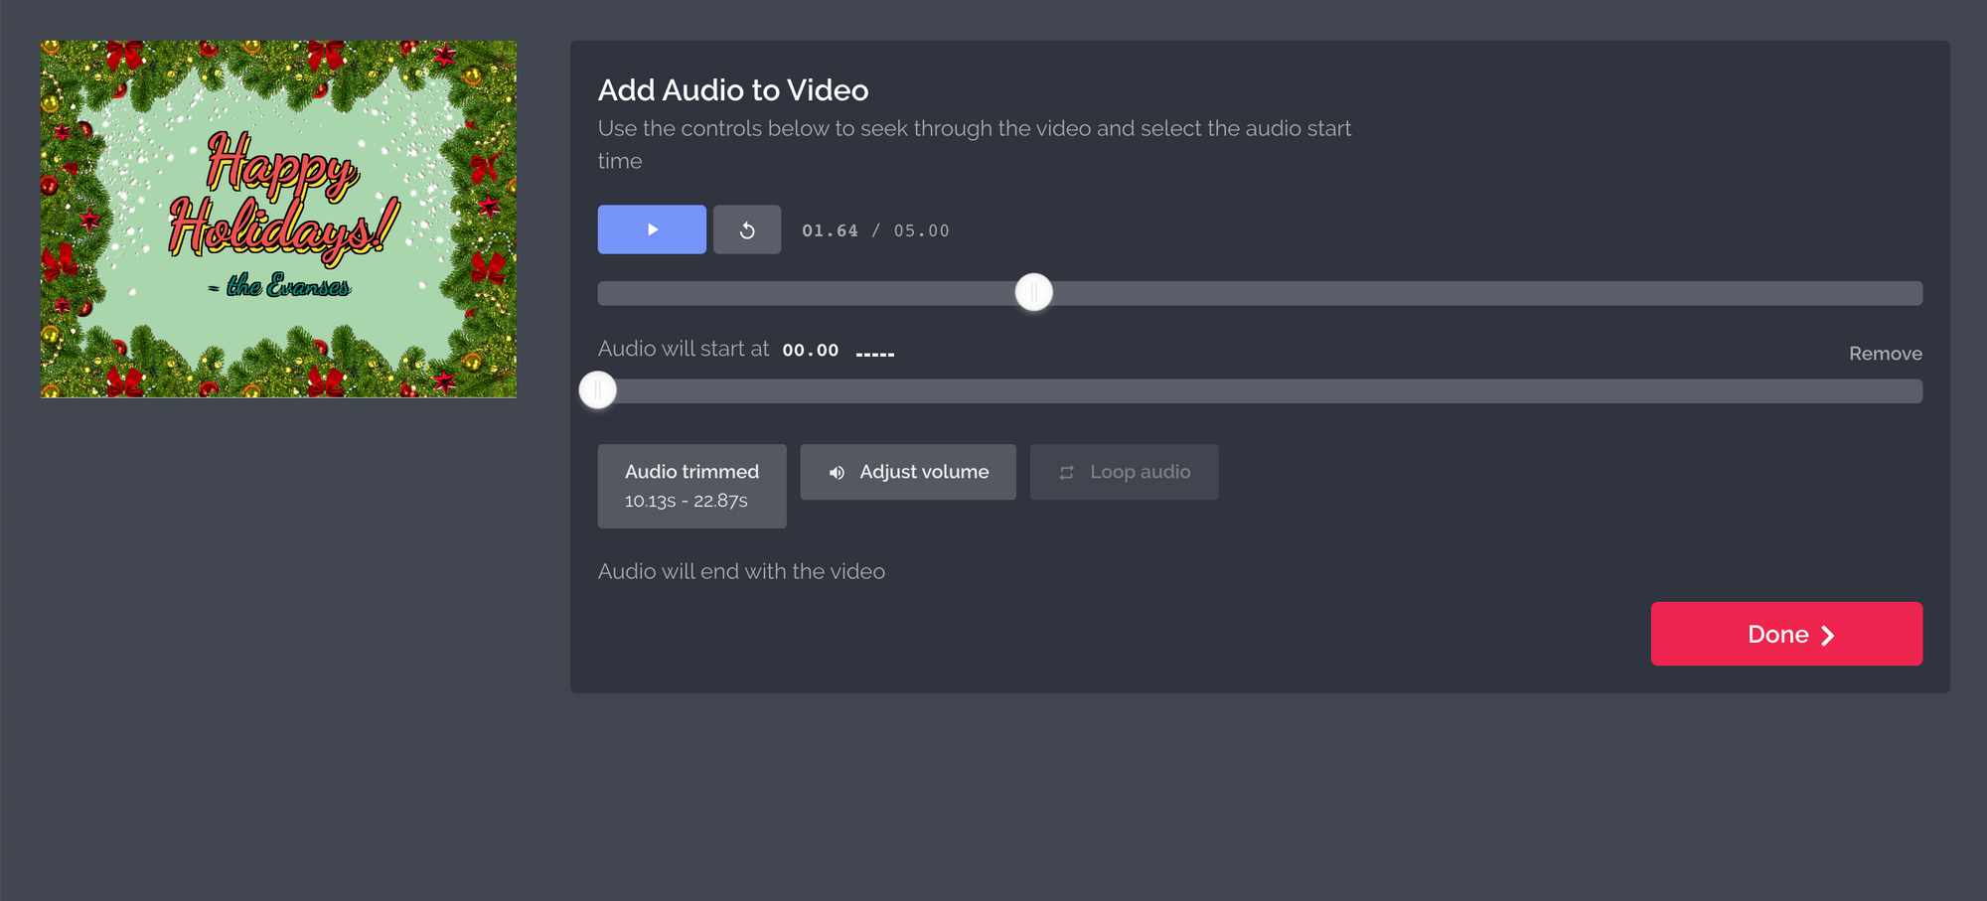Click the dashed line beside audio start time
The width and height of the screenshot is (1987, 901).
coord(874,354)
